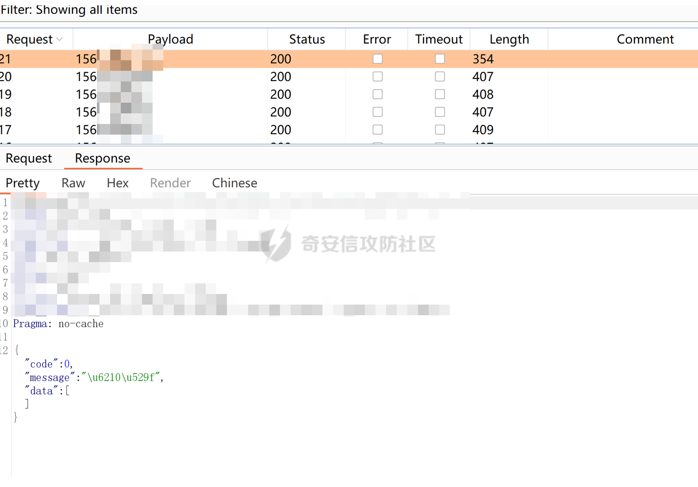Click the Request column sort arrow
This screenshot has width=698, height=487.
60,39
